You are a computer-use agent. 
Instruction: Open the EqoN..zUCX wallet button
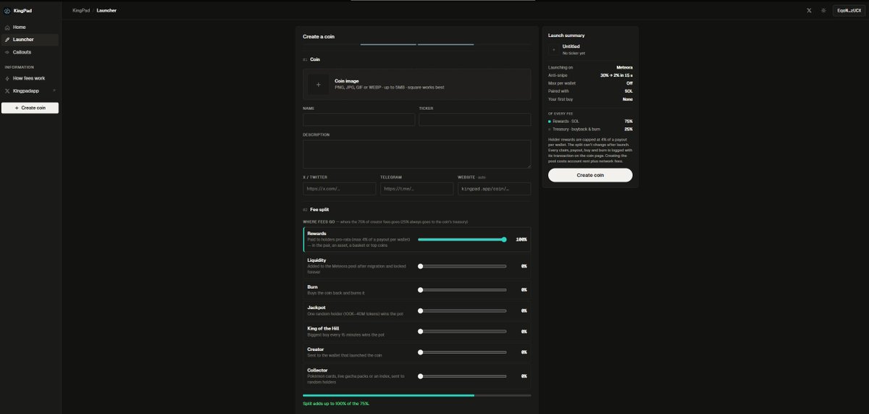849,11
